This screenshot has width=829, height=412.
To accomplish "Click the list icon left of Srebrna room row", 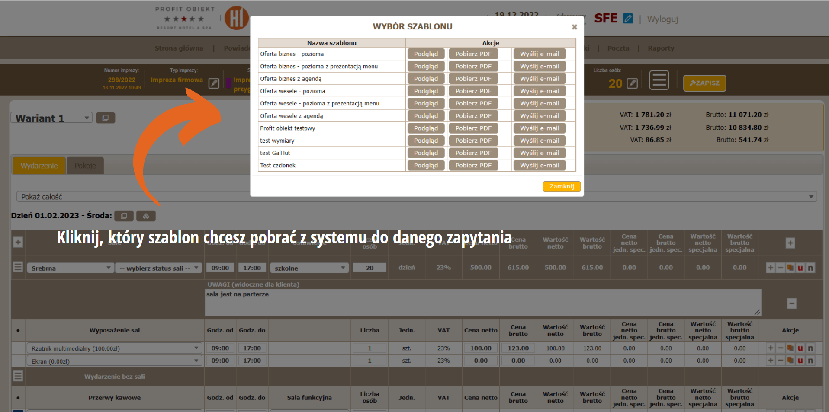I will point(18,267).
